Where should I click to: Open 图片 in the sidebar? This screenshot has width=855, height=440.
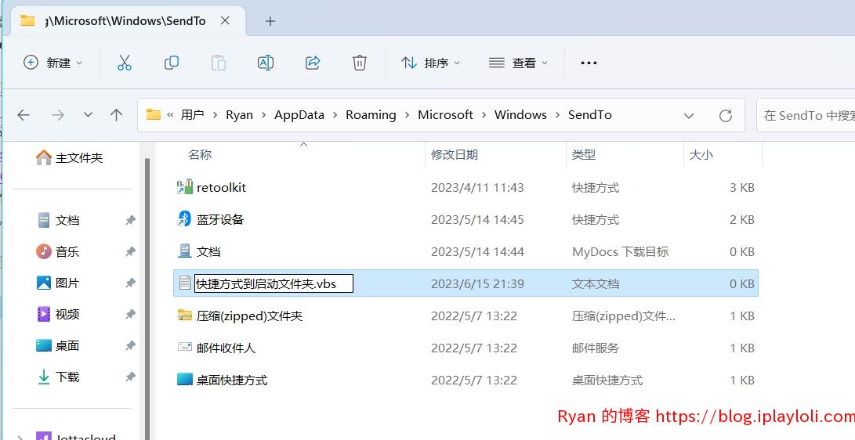coord(58,283)
